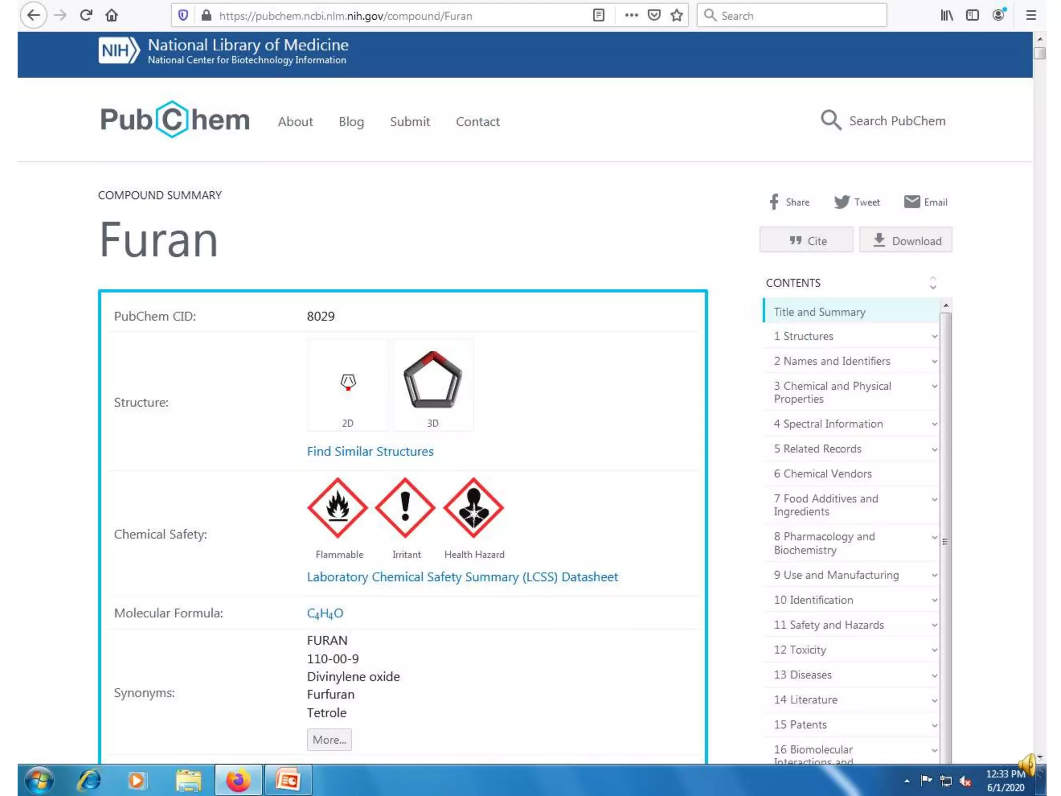The image size is (1061, 796).
Task: Click the PubChem search magnifier icon
Action: 830,121
